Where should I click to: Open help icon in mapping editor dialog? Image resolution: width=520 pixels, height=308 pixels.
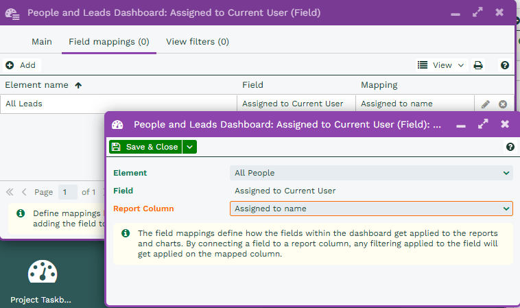510,147
